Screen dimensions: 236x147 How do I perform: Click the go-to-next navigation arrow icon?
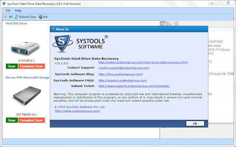tap(11, 17)
